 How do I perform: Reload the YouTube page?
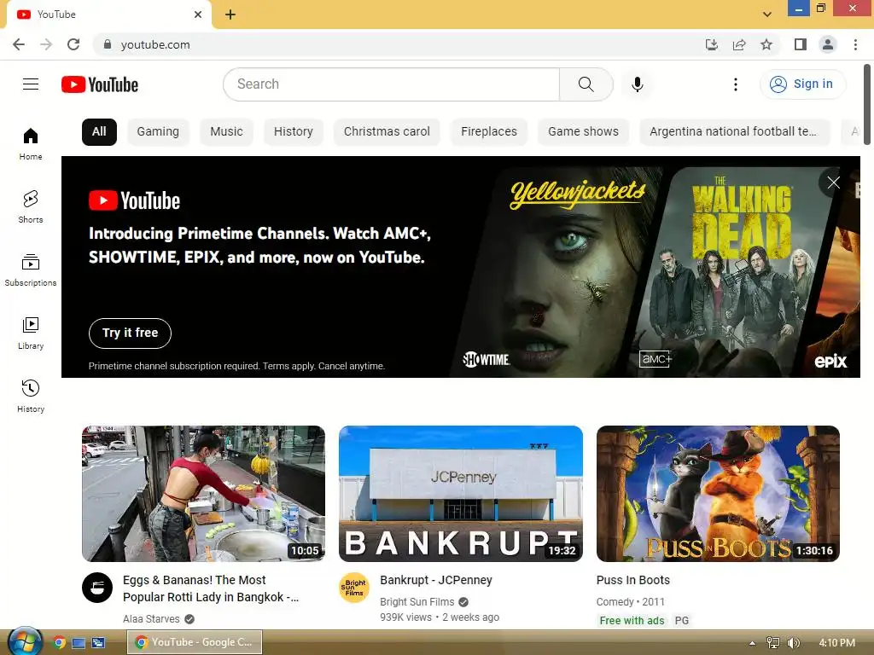(x=73, y=44)
